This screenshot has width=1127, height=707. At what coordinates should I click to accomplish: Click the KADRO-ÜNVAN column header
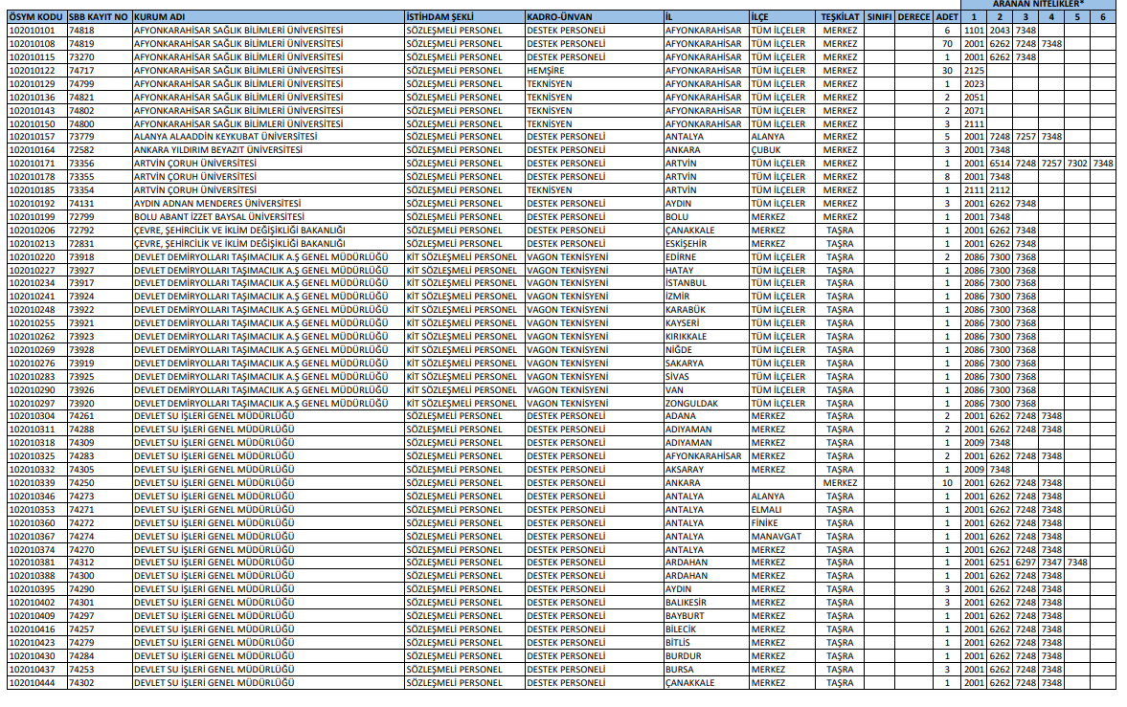[565, 17]
